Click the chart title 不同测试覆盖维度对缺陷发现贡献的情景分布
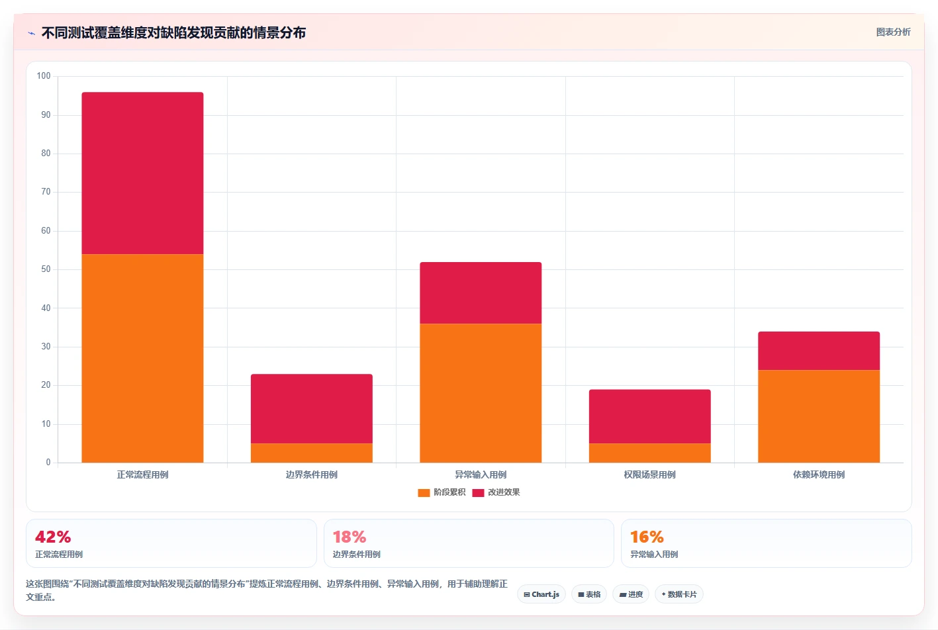This screenshot has width=938, height=630. pyautogui.click(x=173, y=32)
